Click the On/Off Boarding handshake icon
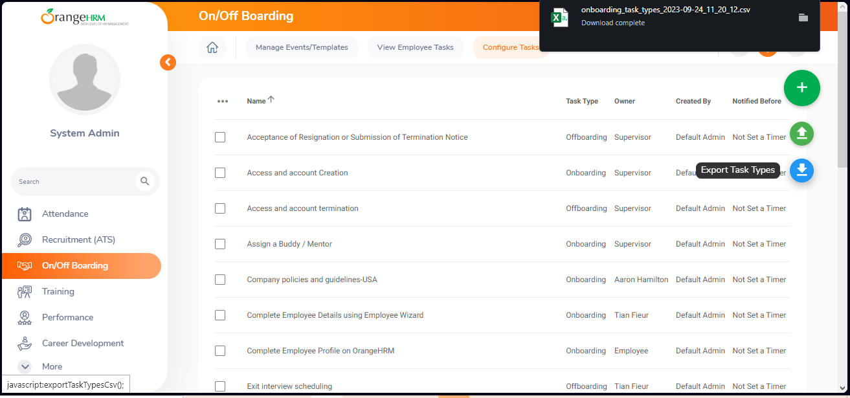Viewport: 850px width, 398px height. [x=25, y=266]
